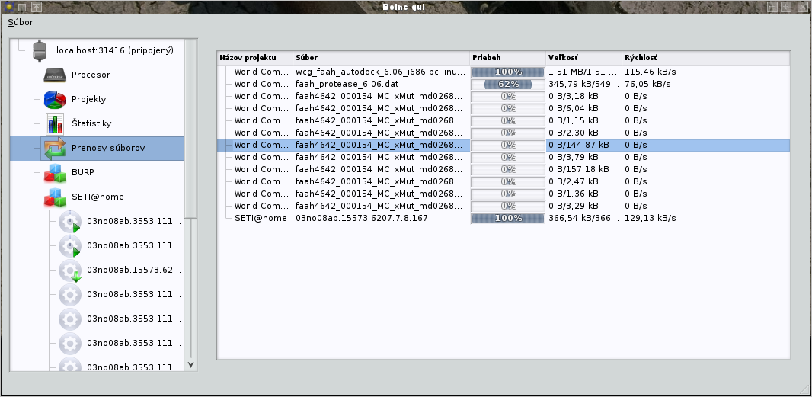Viewport: 812px width, 397px height.
Task: Click the size cell 0 B/1,15 kB
Action: pyautogui.click(x=574, y=120)
